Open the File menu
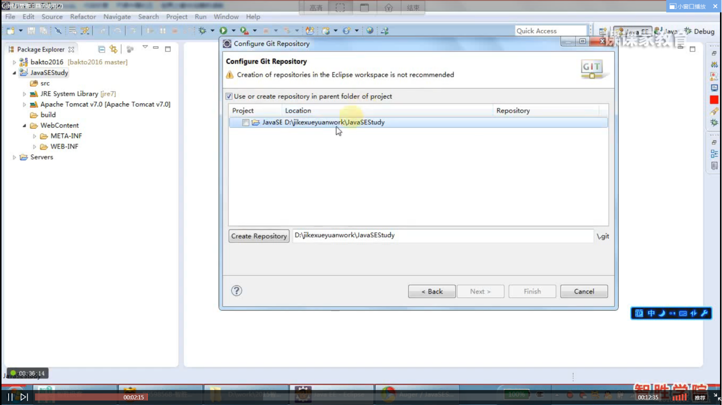The width and height of the screenshot is (722, 405). 10,17
